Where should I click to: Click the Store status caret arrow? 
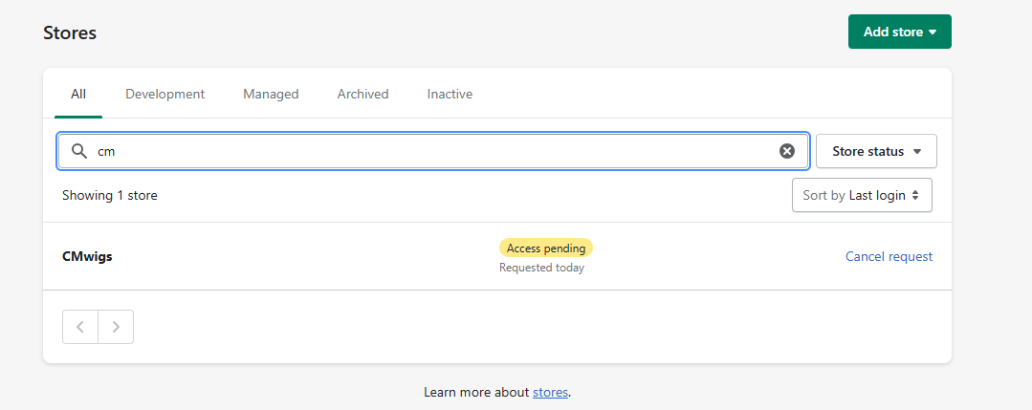pyautogui.click(x=917, y=152)
